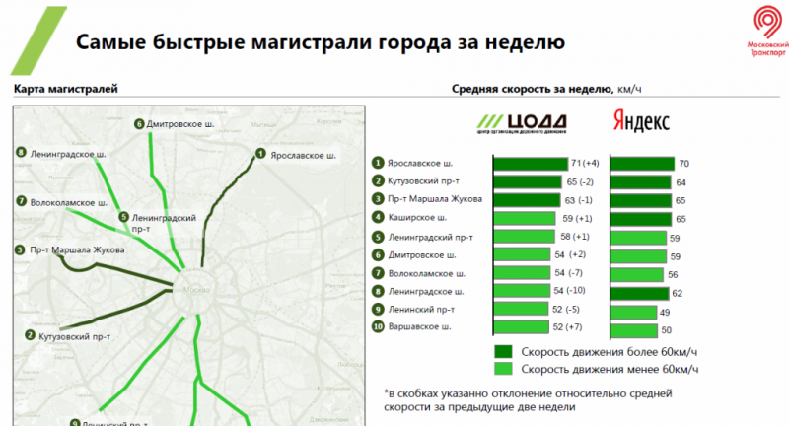The width and height of the screenshot is (789, 426).
Task: Click the 'Пр-т Маршала Жукова' label on the map
Action: [x=77, y=249]
